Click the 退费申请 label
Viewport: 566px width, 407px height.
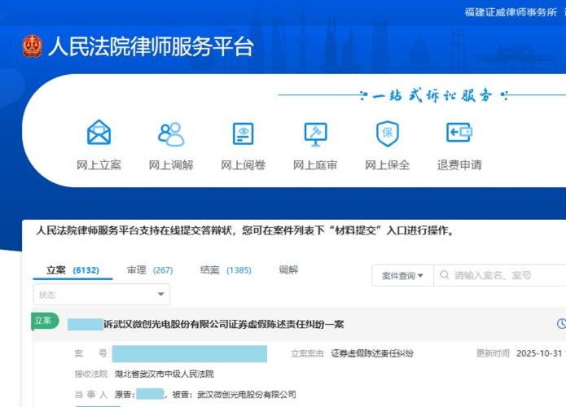pyautogui.click(x=459, y=165)
